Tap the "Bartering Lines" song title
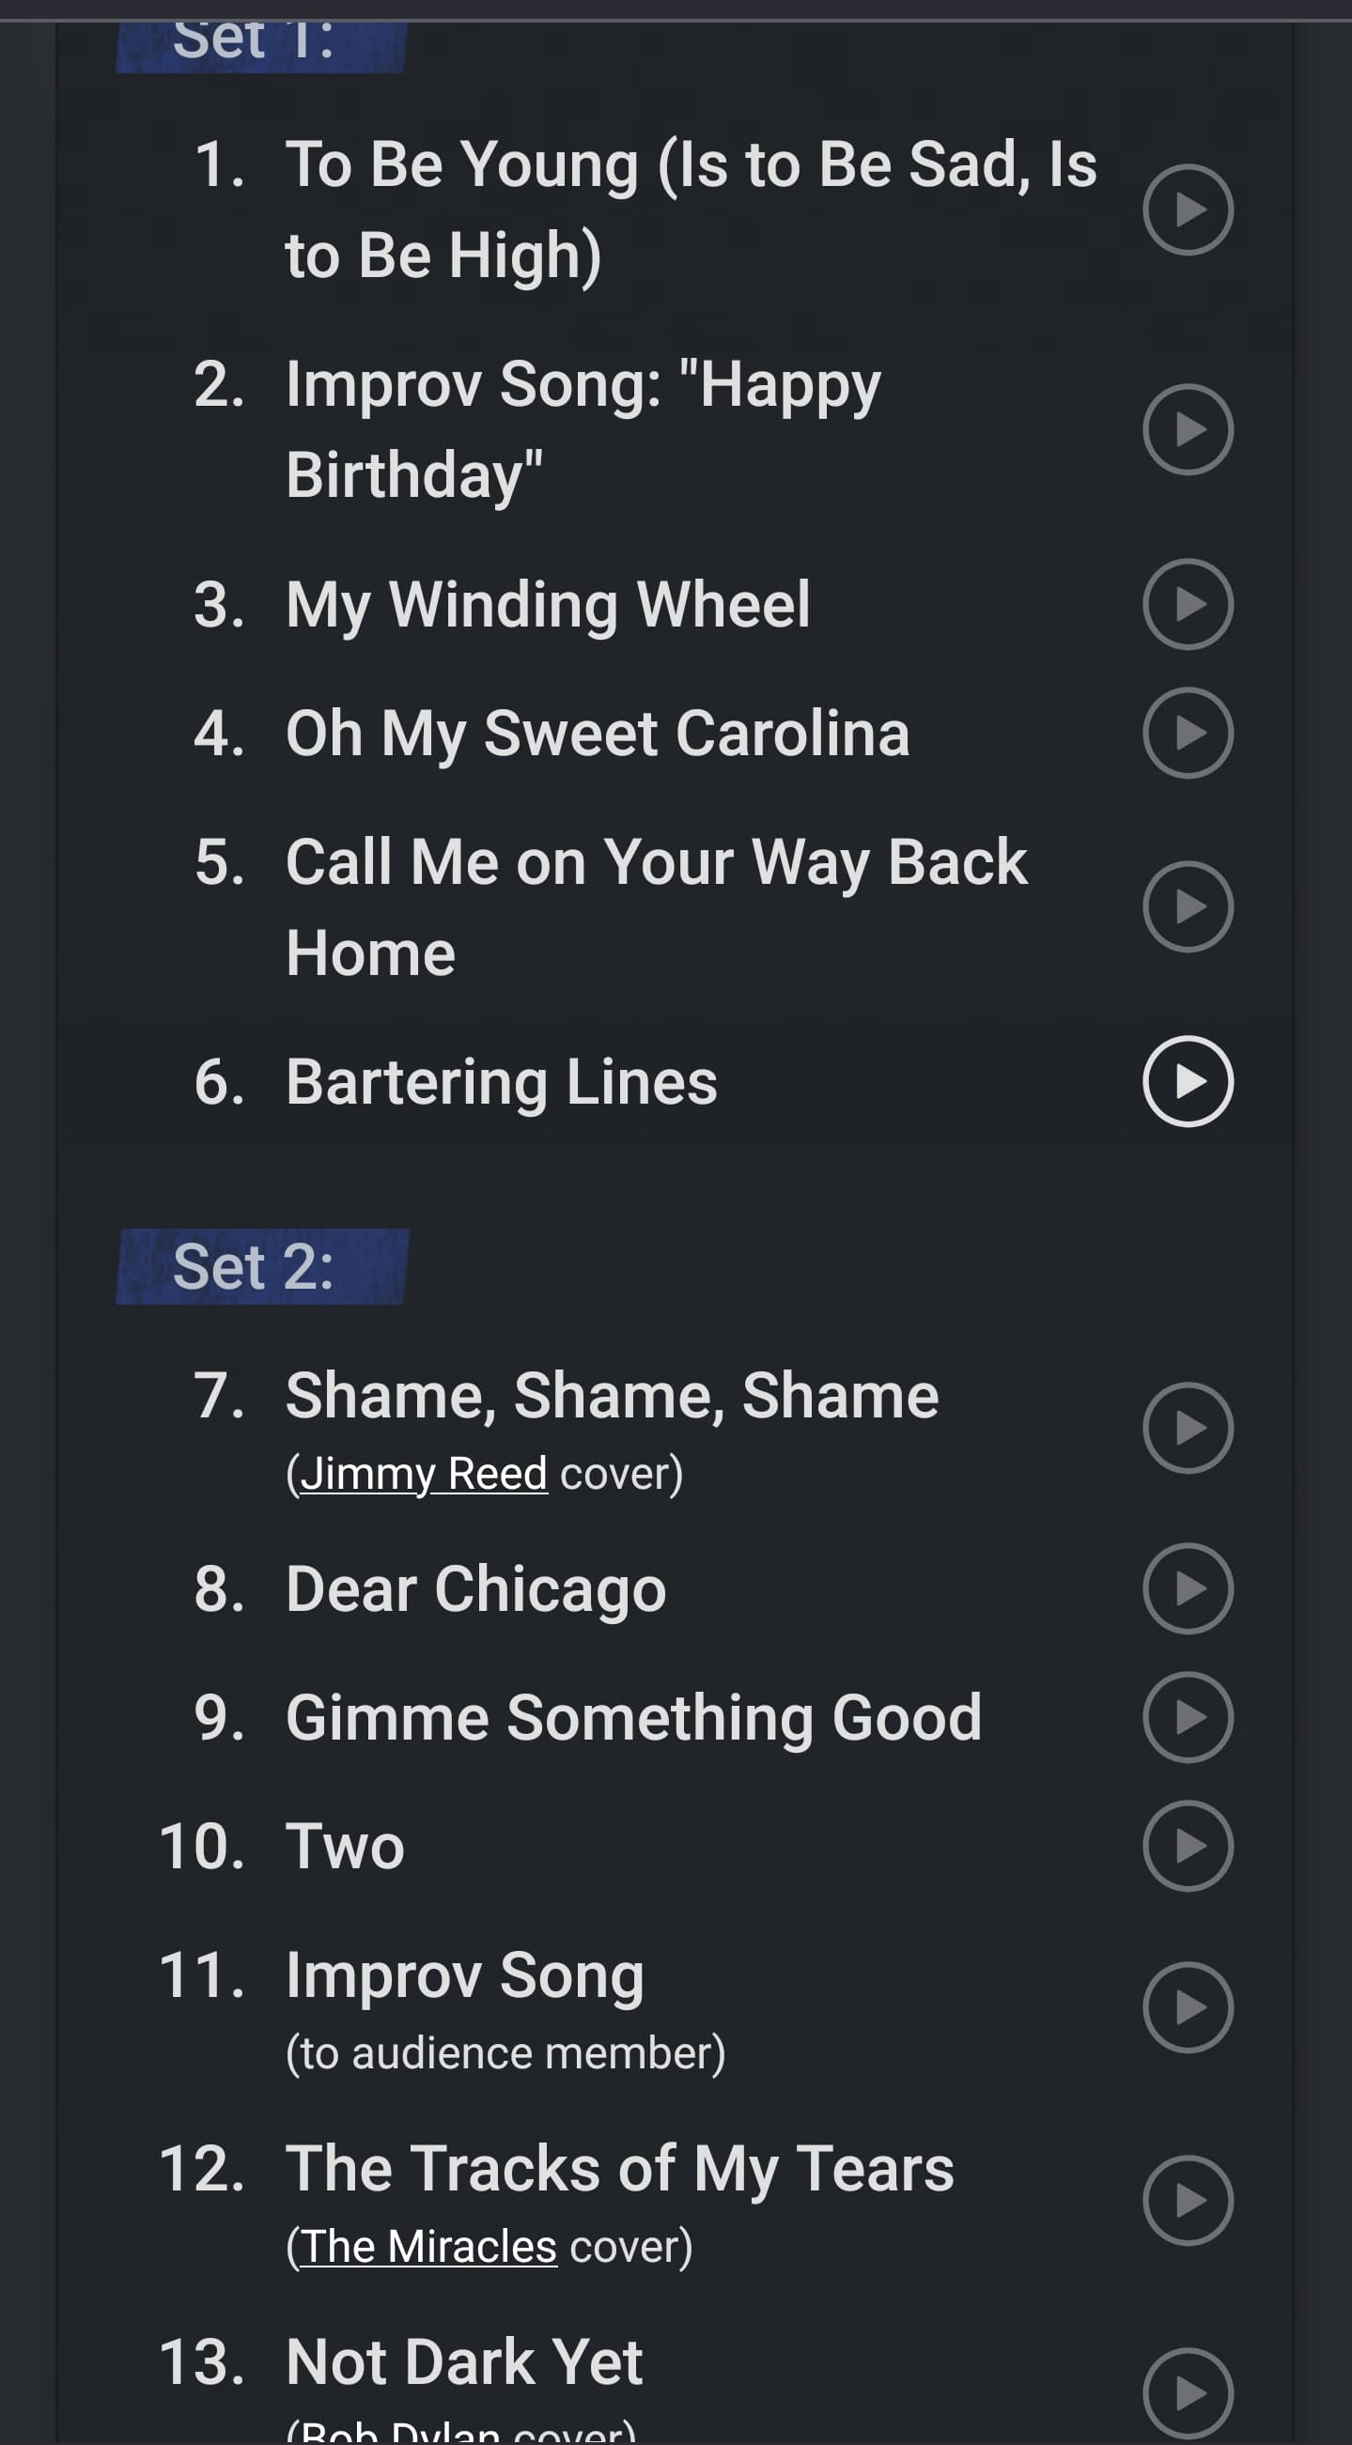This screenshot has width=1352, height=2445. (x=502, y=1082)
